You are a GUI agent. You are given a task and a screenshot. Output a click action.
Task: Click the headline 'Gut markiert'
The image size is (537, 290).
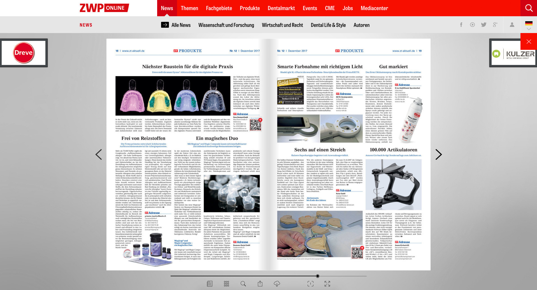[393, 67]
